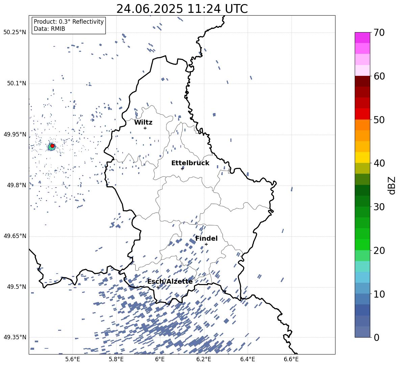Click the Ettelbruck station cross marker
Viewport: 400px width, 366px height.
tap(182, 169)
